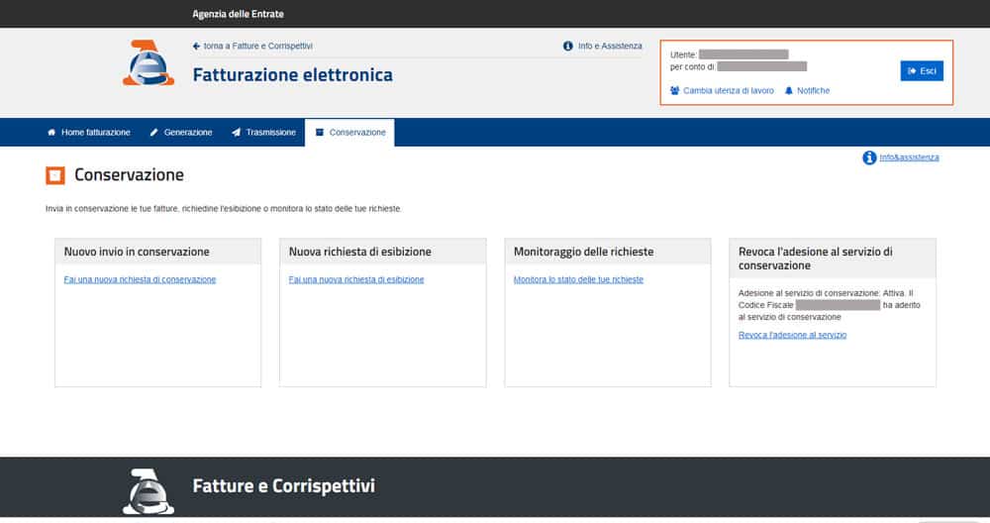This screenshot has width=990, height=523.
Task: Click the Info&assistenza link on the right
Action: click(x=909, y=157)
